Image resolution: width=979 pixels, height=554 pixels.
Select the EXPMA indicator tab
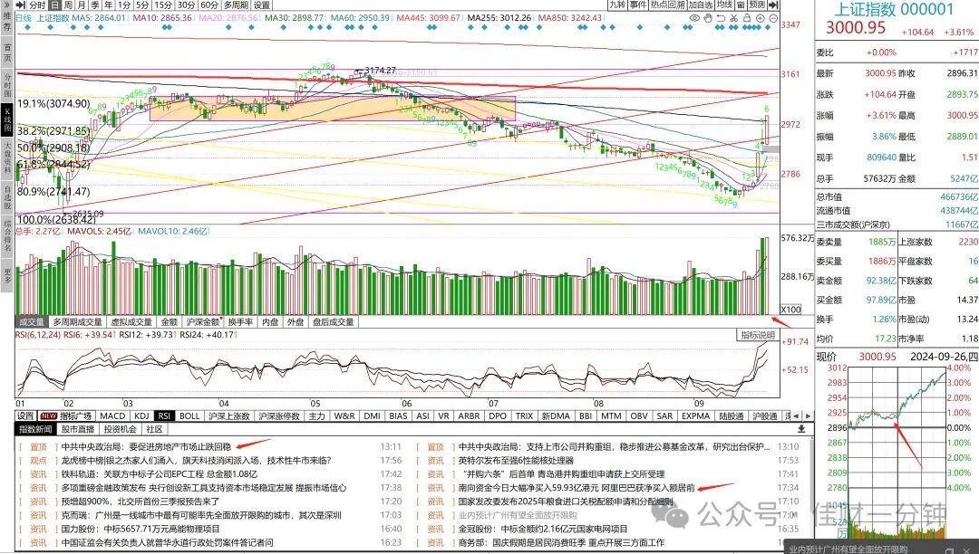click(x=695, y=415)
